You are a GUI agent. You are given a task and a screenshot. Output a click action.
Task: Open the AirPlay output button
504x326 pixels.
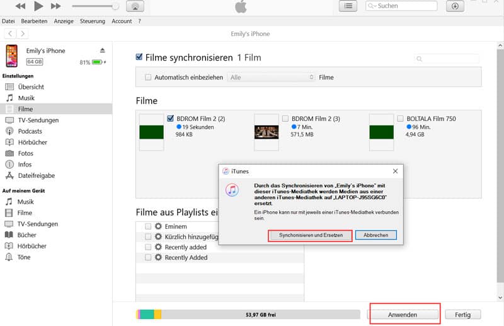[x=135, y=6]
